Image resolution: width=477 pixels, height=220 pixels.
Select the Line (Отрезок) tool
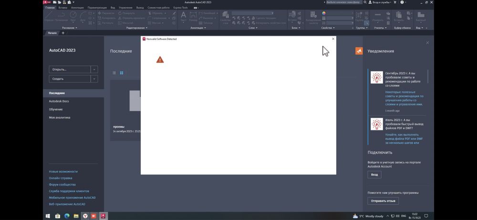point(49,16)
